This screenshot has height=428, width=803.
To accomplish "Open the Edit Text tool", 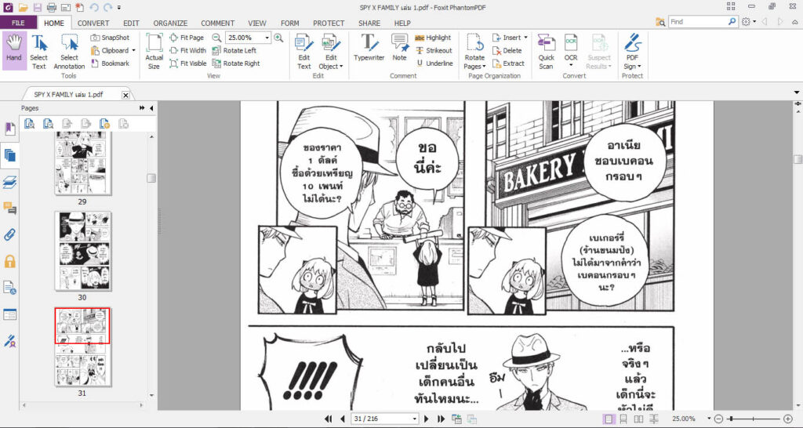I will (x=304, y=52).
